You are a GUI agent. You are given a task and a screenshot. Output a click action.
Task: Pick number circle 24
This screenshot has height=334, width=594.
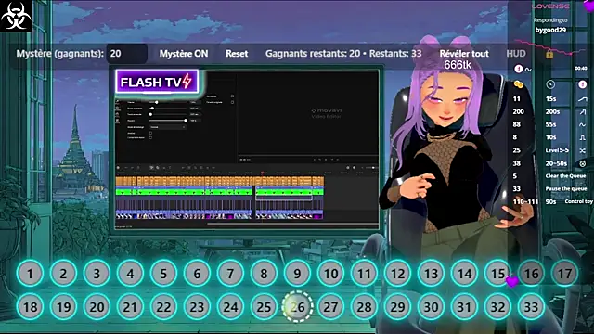(x=230, y=306)
